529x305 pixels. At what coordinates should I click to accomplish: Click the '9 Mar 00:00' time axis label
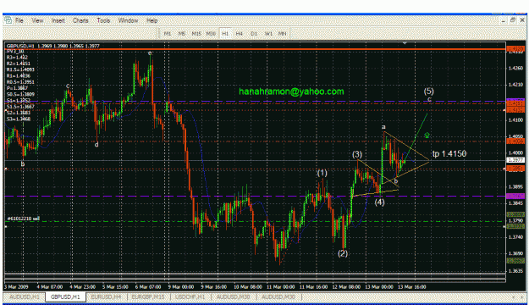coord(181,286)
